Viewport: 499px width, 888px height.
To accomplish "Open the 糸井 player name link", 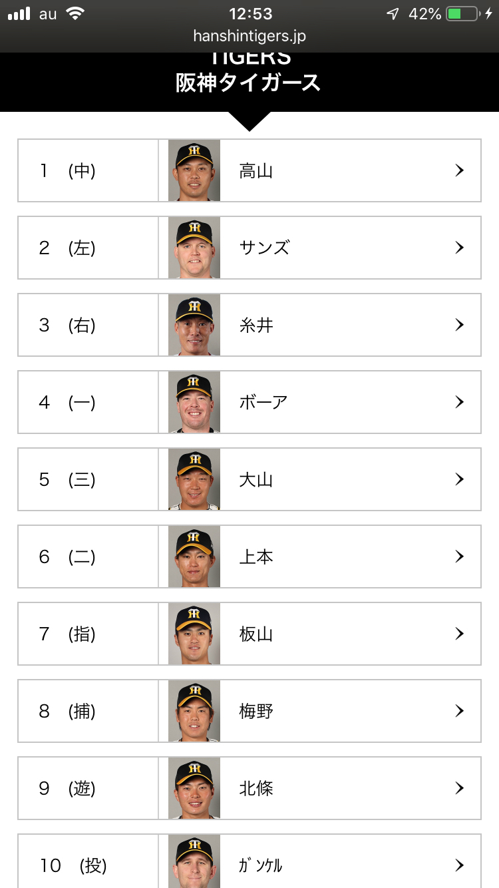I will point(256,326).
